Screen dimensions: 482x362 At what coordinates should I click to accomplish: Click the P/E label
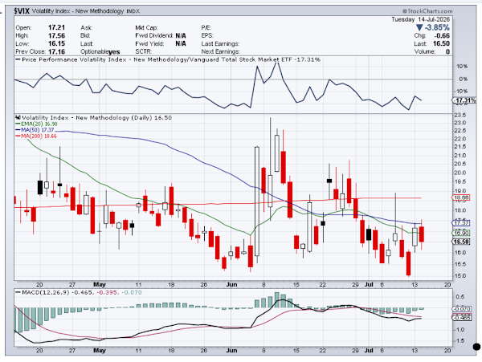click(x=206, y=27)
